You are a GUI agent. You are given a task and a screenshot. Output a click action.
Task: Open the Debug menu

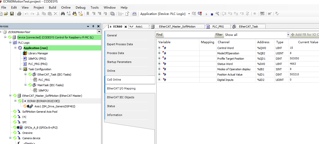80,8
